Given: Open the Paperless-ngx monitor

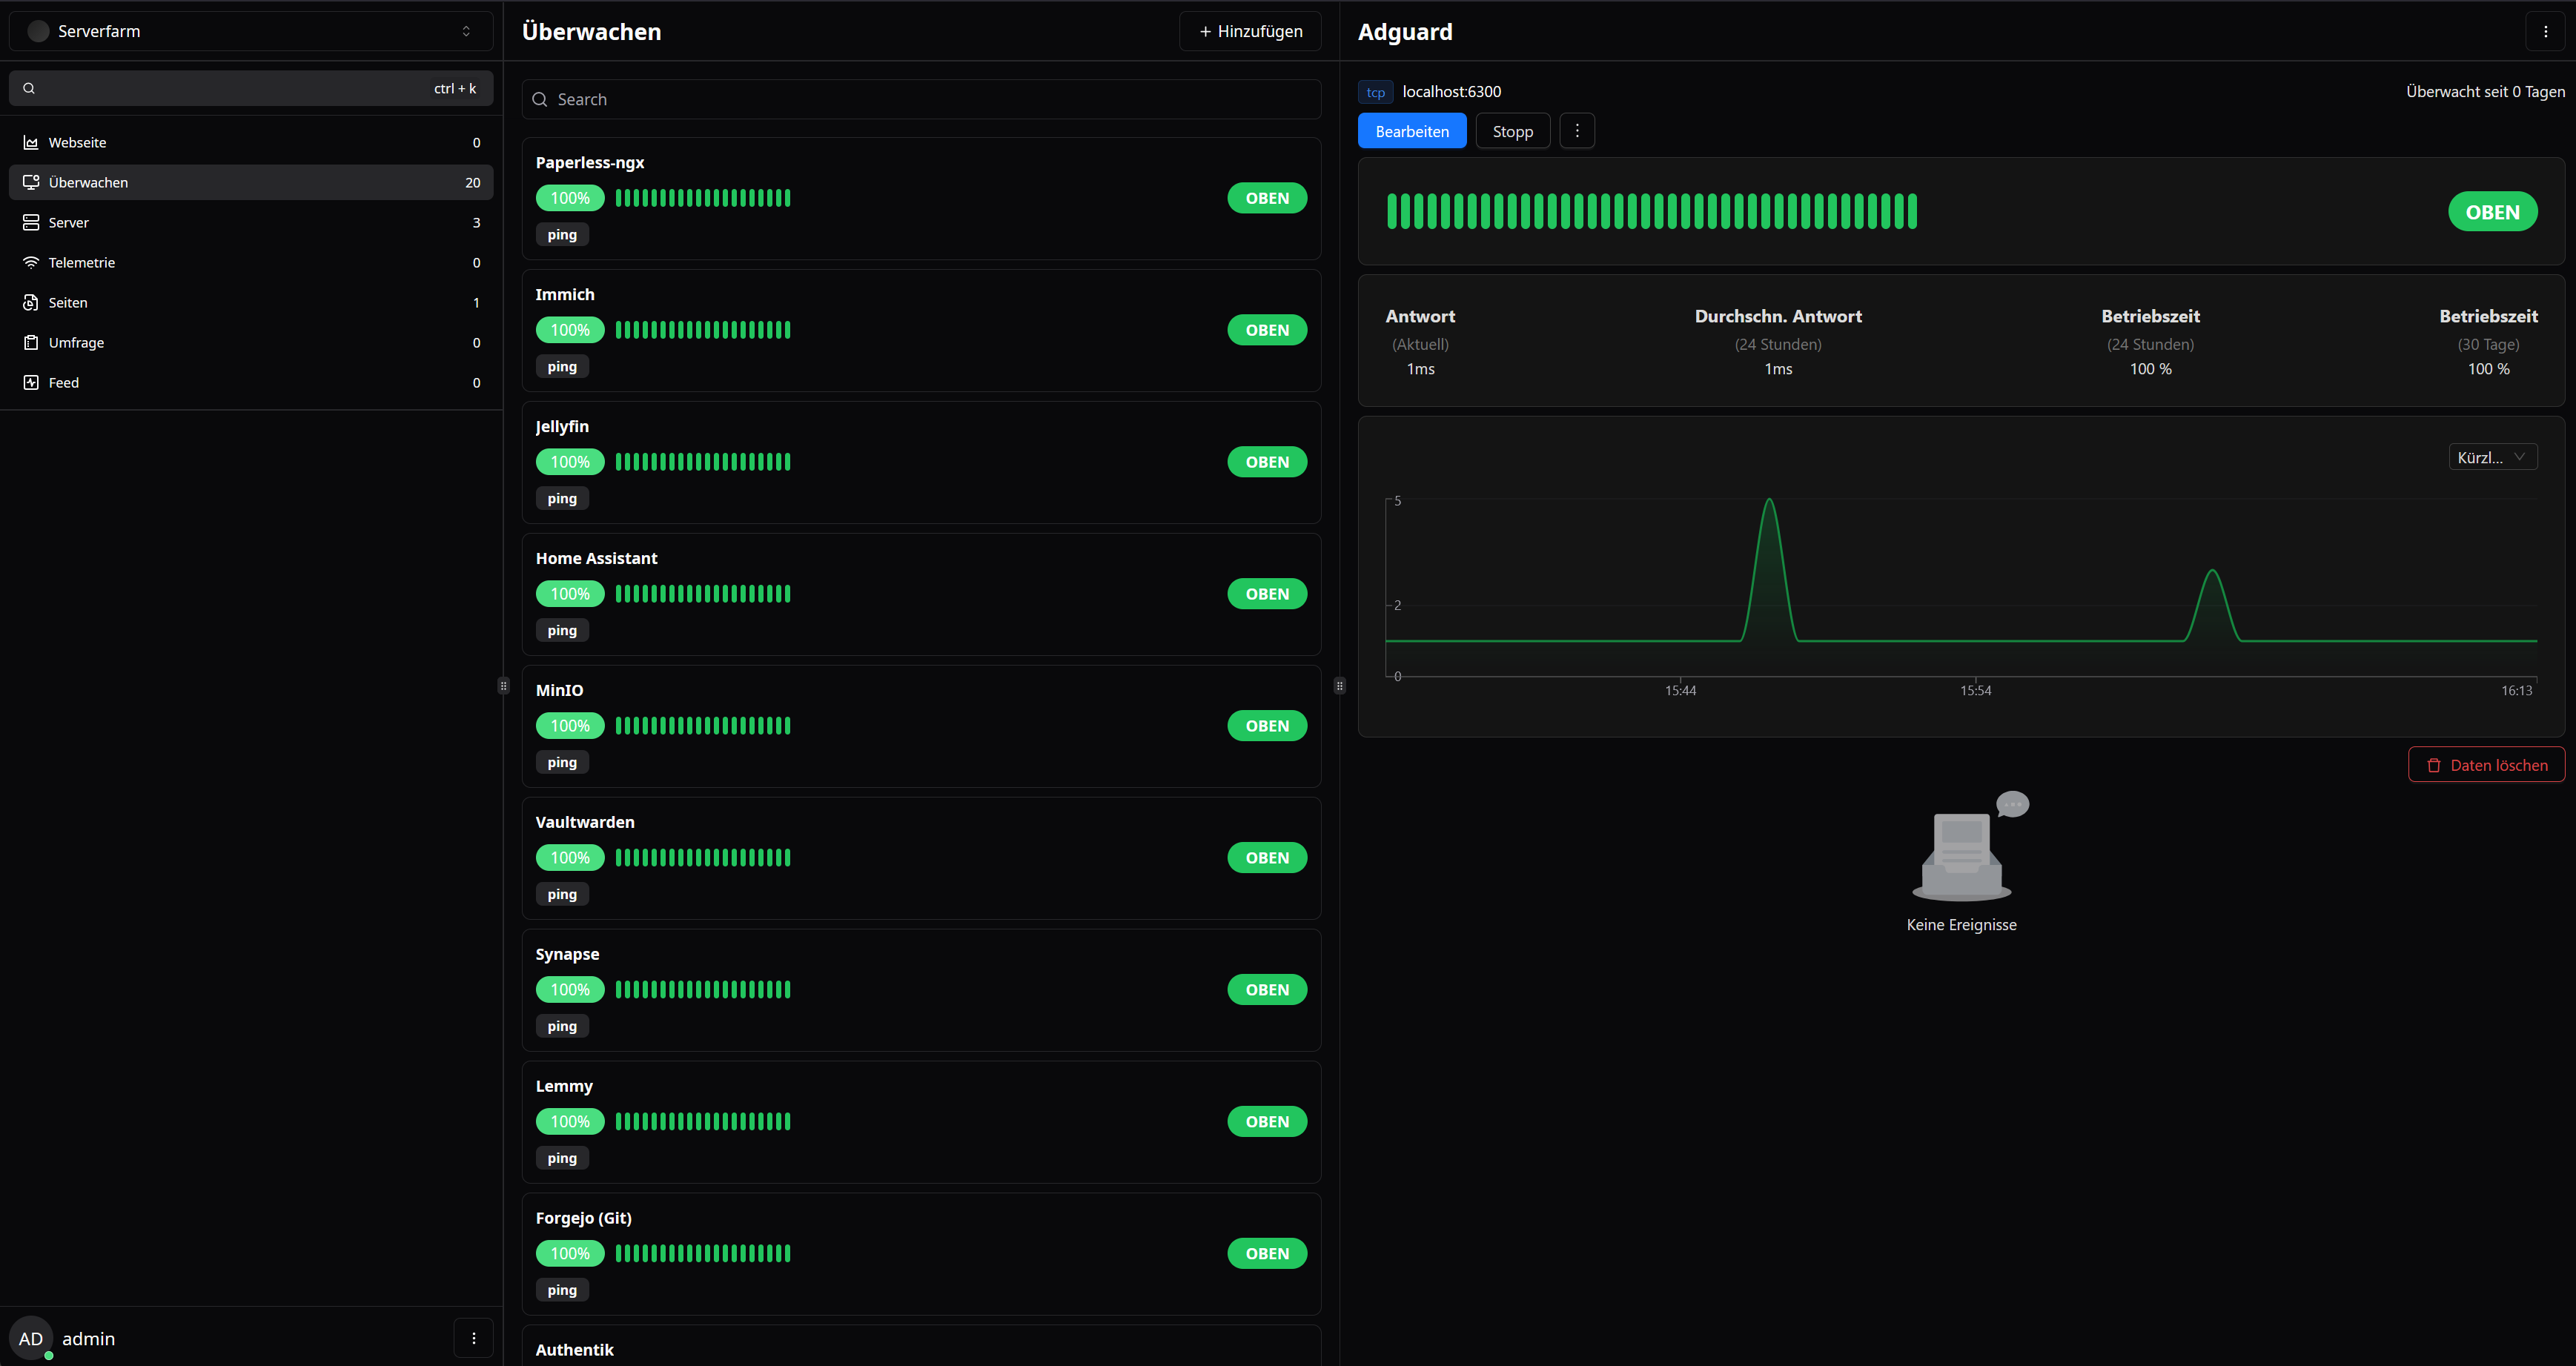Looking at the screenshot, I should pos(921,198).
